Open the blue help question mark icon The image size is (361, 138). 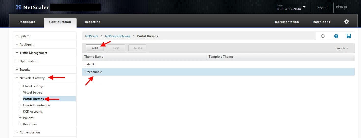pos(336,36)
